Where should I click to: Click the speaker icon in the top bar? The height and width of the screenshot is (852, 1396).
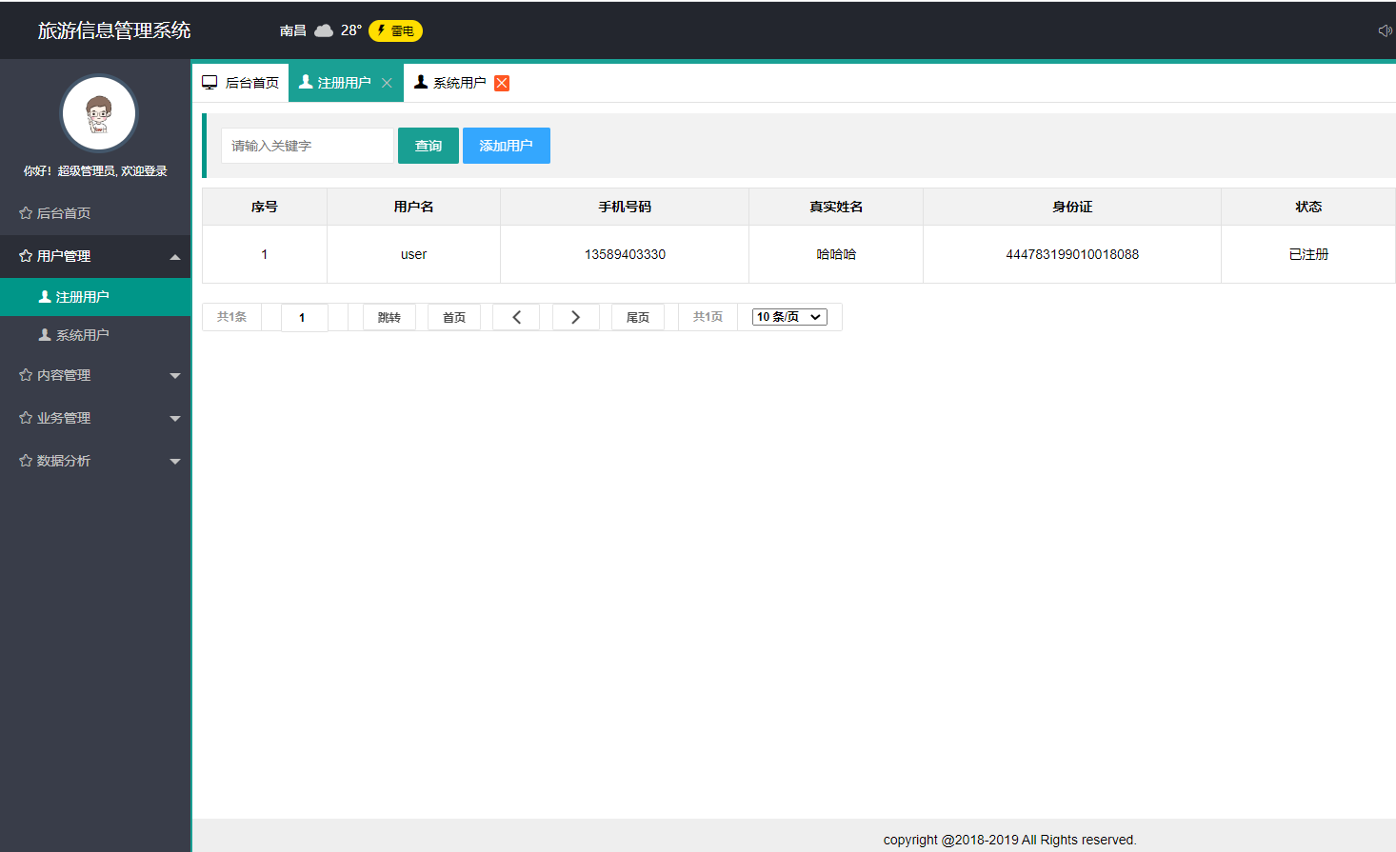point(1386,30)
